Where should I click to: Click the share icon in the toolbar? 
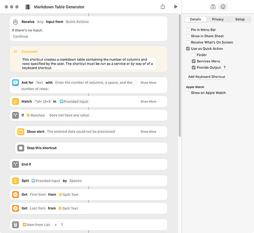tap(163, 7)
